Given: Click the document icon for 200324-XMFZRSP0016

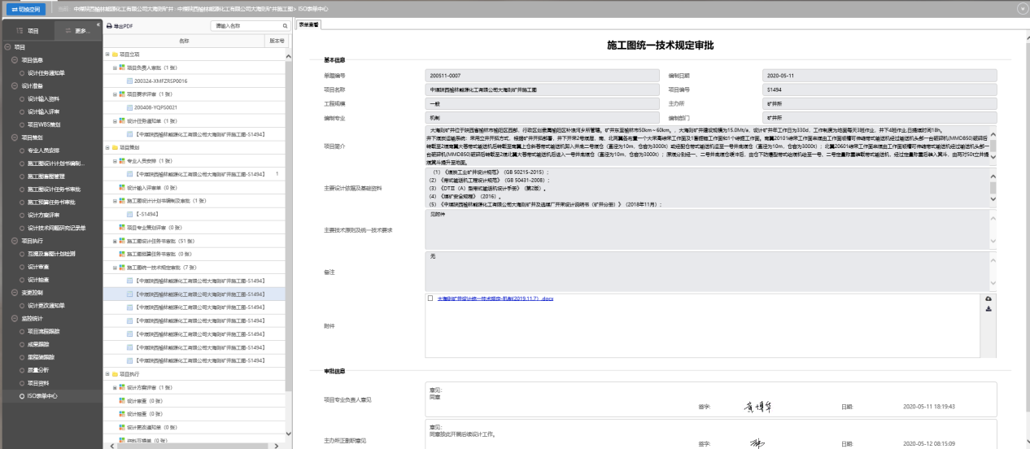Looking at the screenshot, I should pos(130,81).
